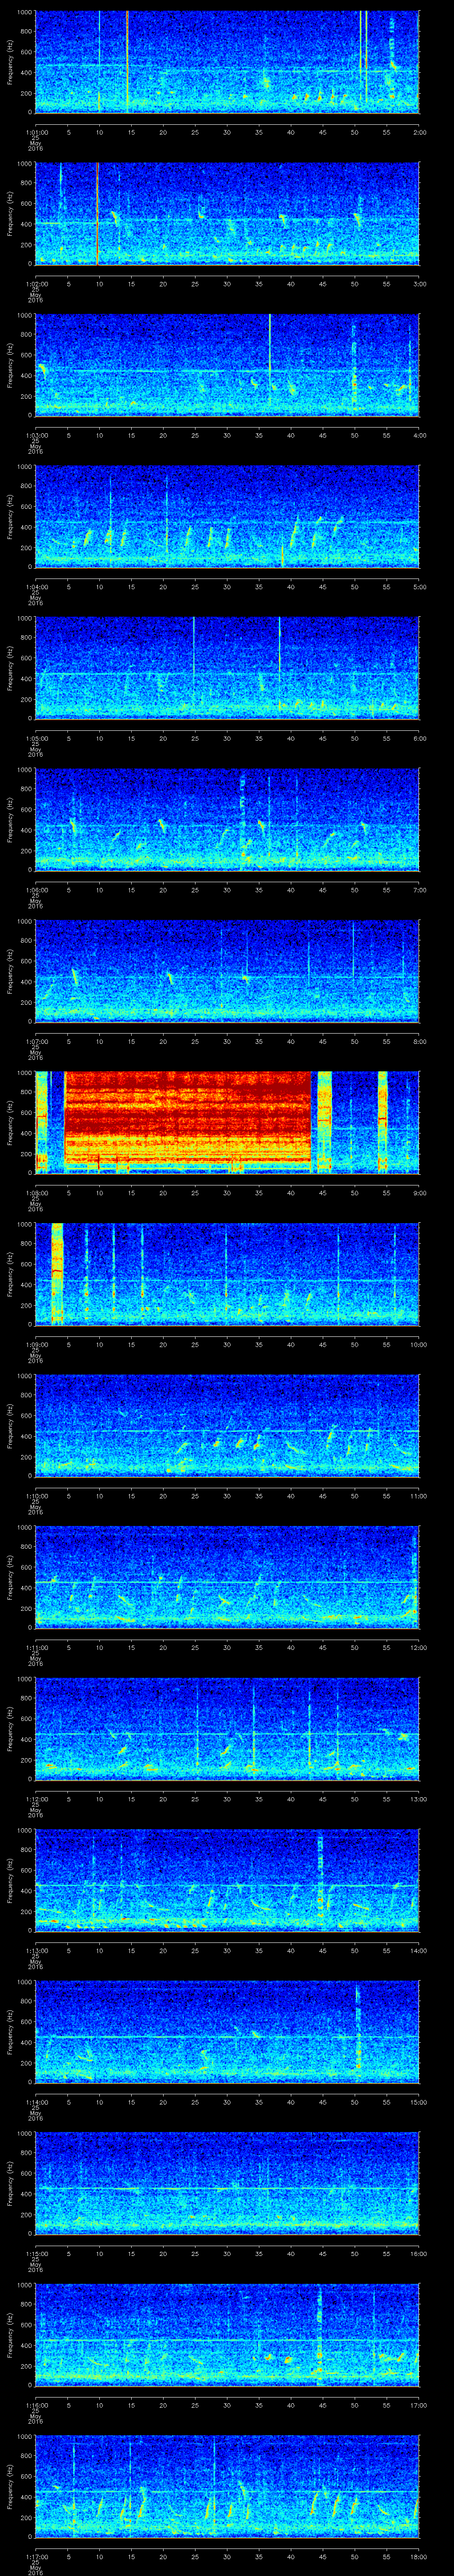454x2576 pixels.
Task: Click the '1:08:00' start time label
Action: 37,1192
